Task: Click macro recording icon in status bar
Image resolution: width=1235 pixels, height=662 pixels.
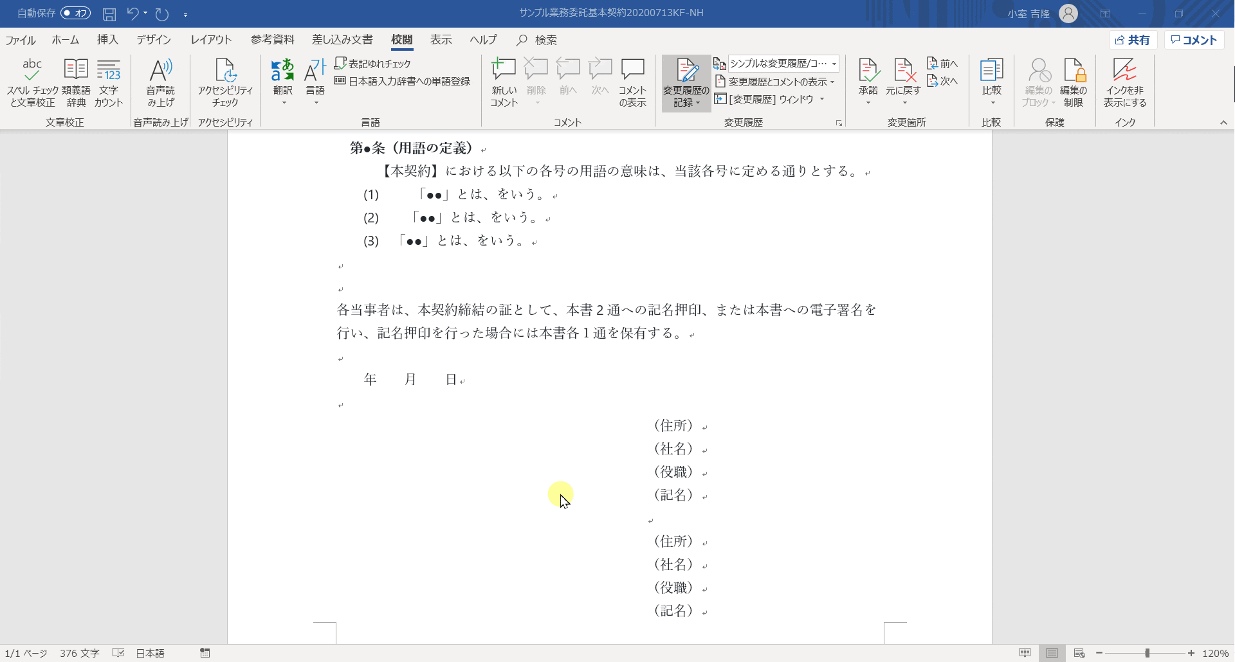Action: 205,653
